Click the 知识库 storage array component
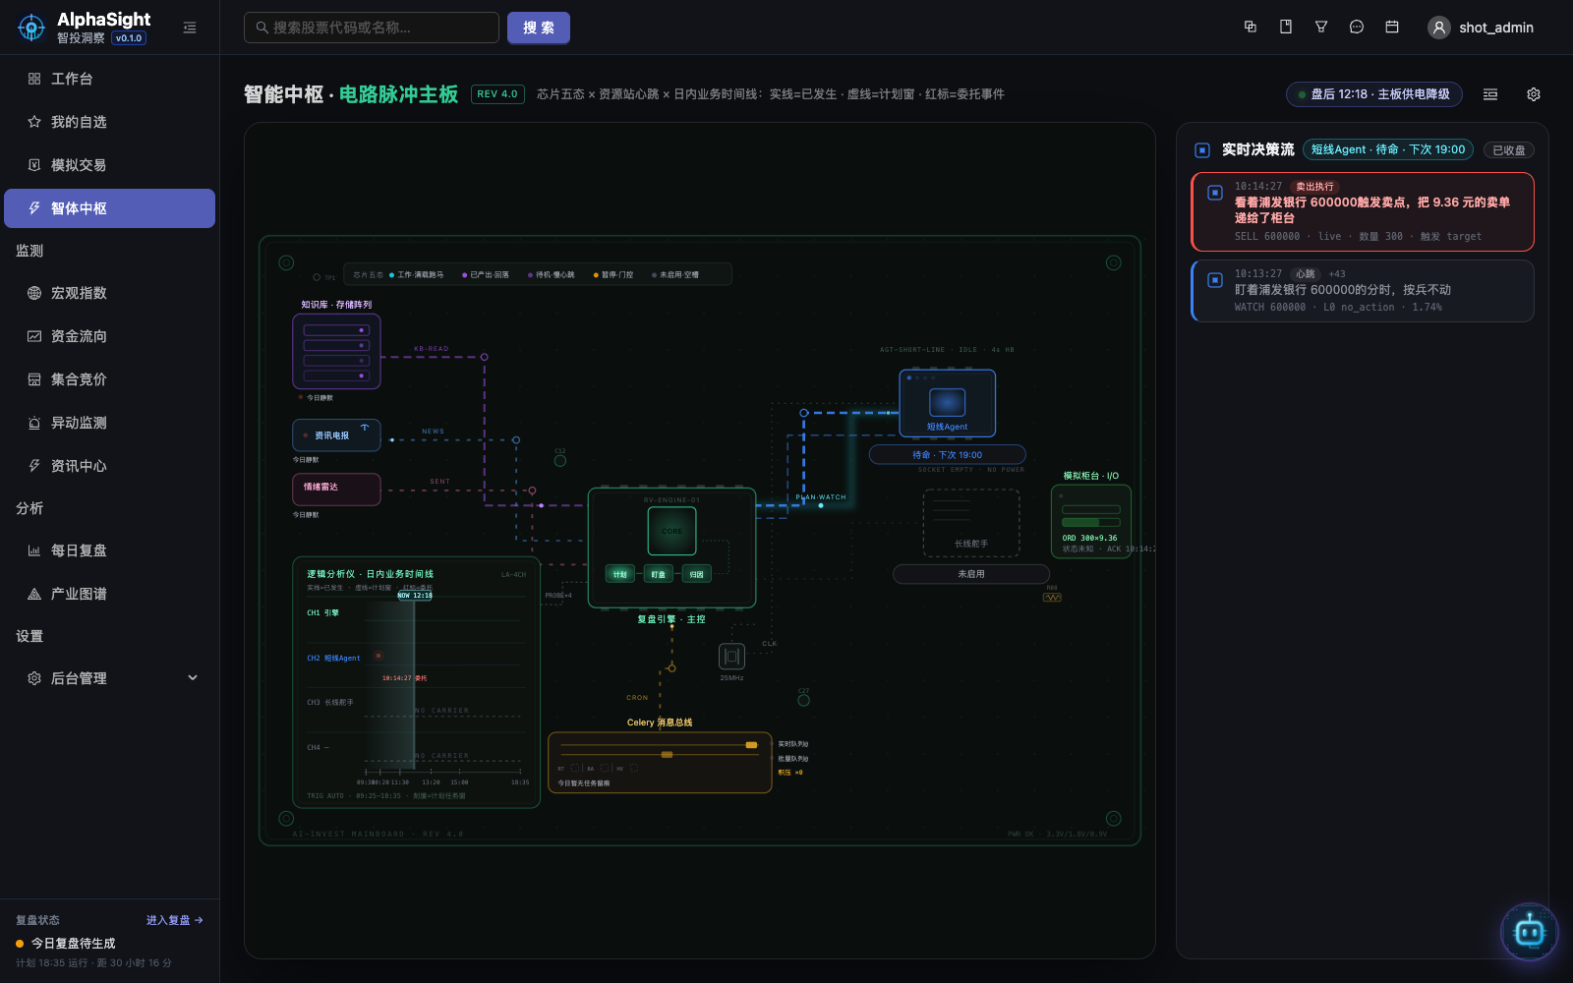Image resolution: width=1573 pixels, height=983 pixels. click(336, 351)
